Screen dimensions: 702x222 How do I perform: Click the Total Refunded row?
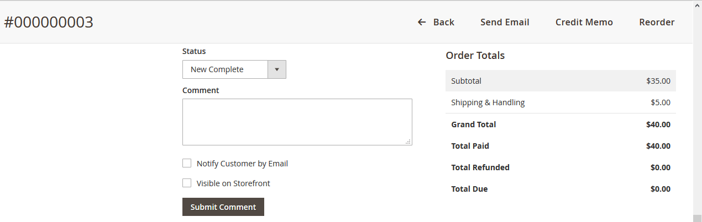560,167
